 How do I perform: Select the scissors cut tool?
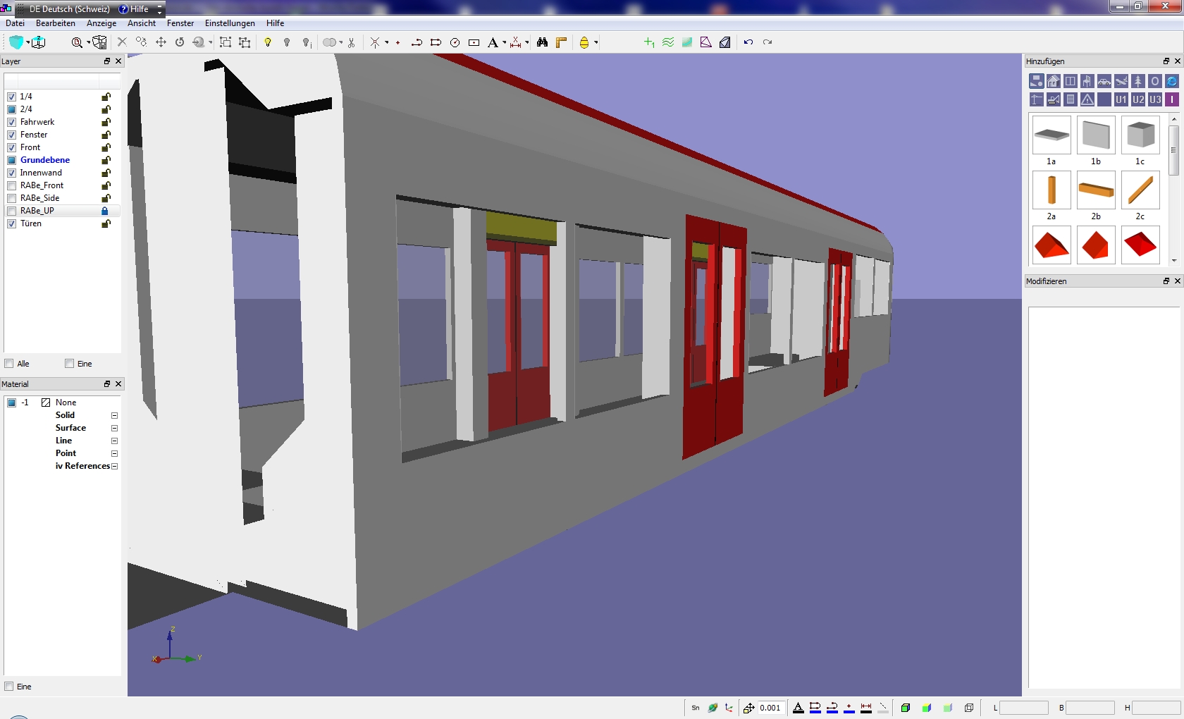351,42
